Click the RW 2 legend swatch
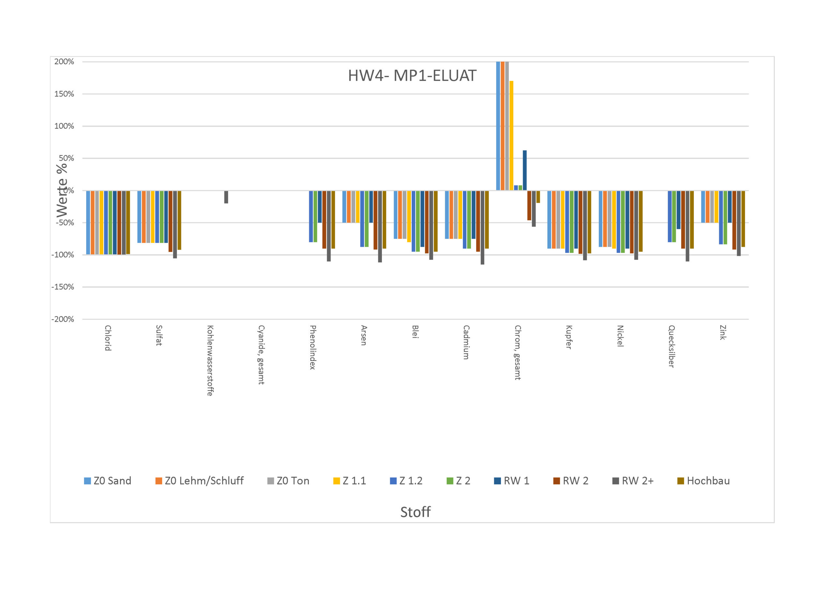Viewport: 835px width, 590px height. pyautogui.click(x=556, y=481)
